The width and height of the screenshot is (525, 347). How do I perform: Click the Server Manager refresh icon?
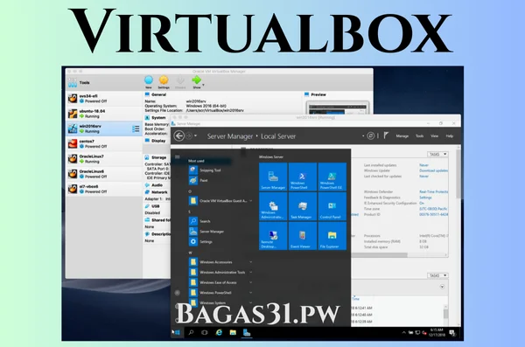click(370, 135)
